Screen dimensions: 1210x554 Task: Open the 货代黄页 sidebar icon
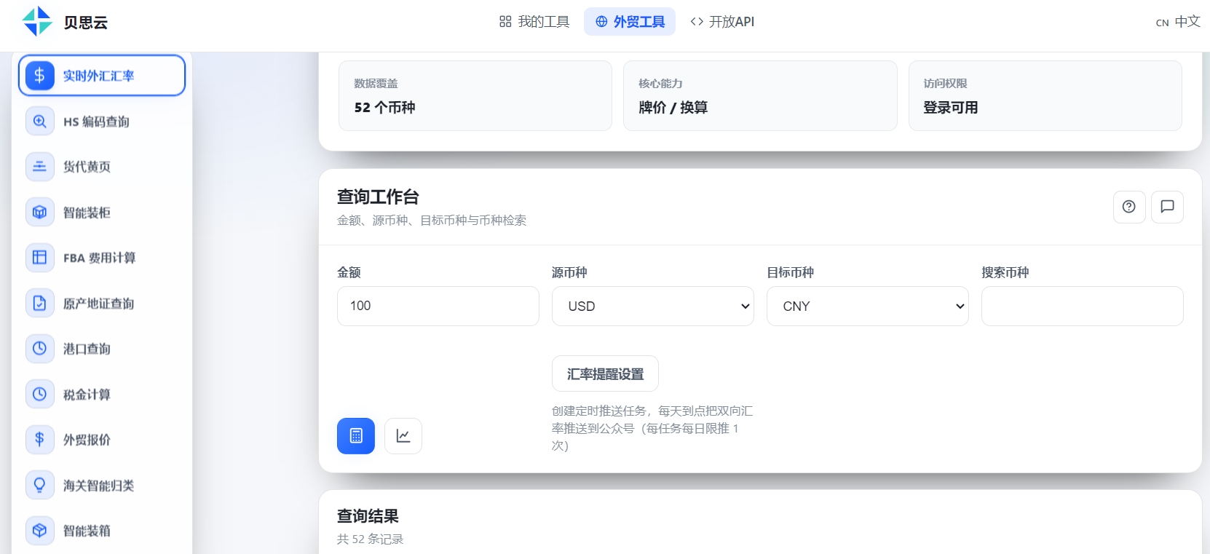(x=40, y=166)
